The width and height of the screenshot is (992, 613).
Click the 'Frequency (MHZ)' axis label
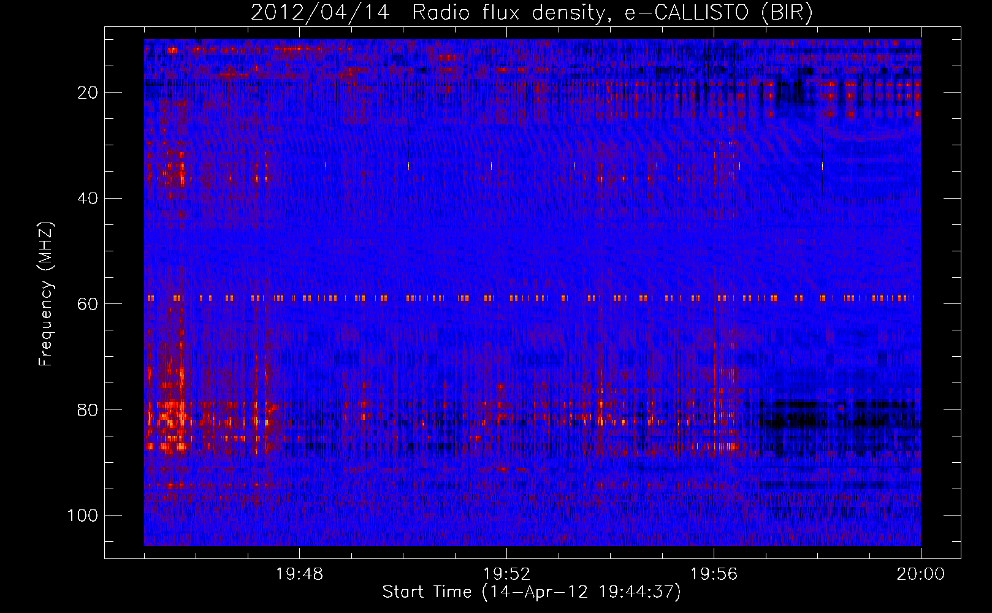pos(46,294)
